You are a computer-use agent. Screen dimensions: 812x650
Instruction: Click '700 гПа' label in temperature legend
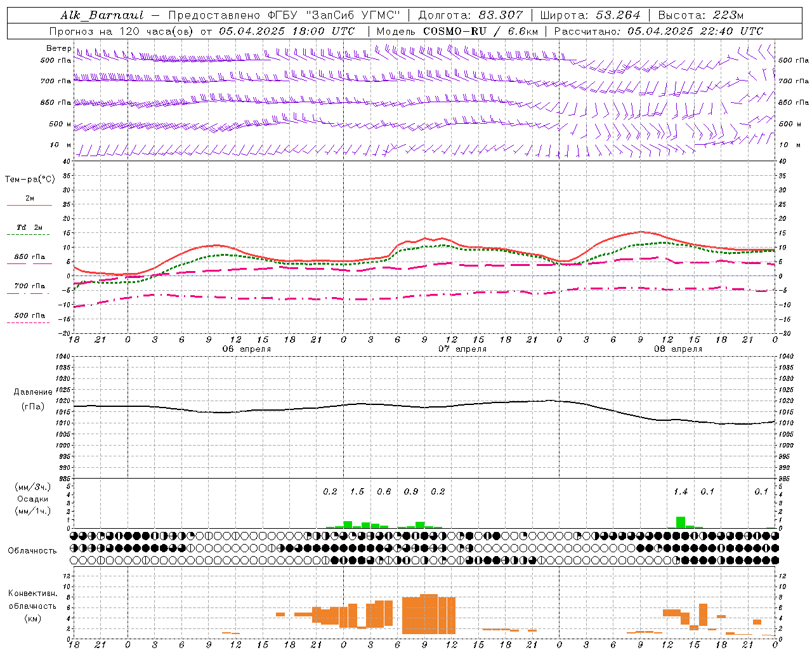(x=30, y=286)
